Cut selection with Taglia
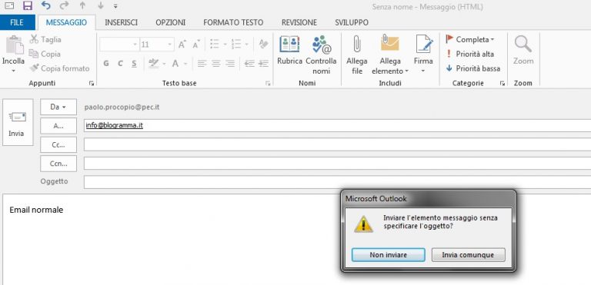The width and height of the screenshot is (591, 285). pyautogui.click(x=45, y=39)
